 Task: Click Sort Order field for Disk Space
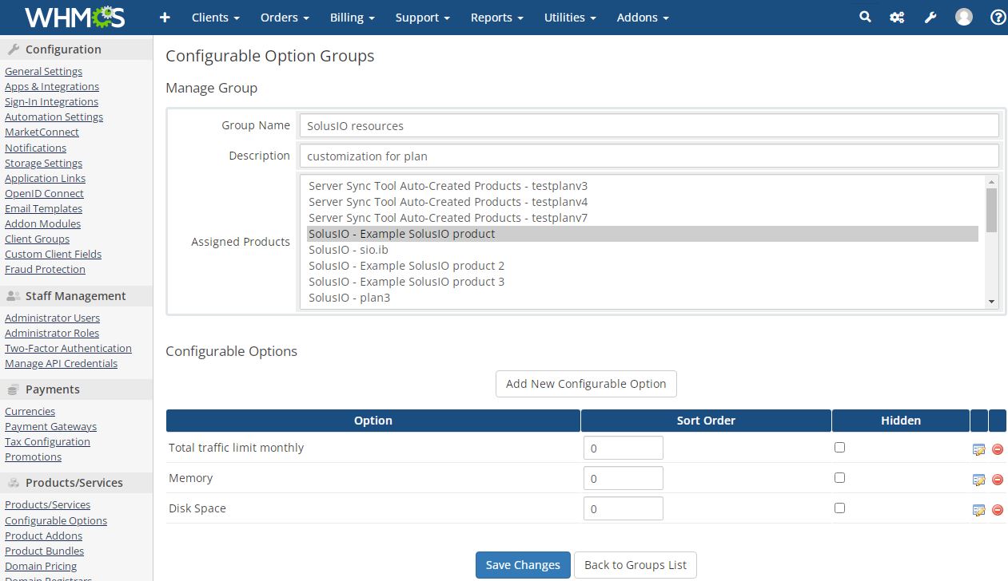624,508
